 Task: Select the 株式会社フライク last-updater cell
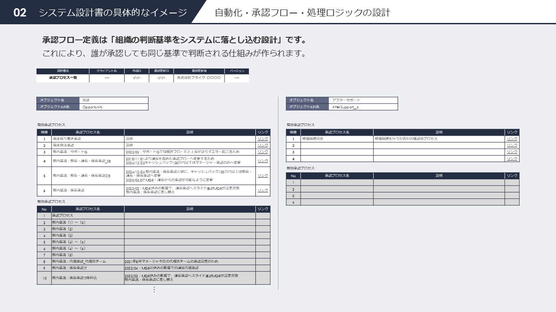[x=199, y=78]
